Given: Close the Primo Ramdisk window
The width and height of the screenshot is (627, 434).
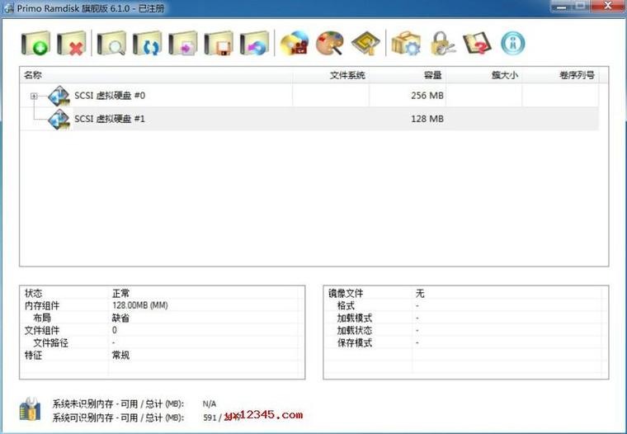Looking at the screenshot, I should click(608, 6).
